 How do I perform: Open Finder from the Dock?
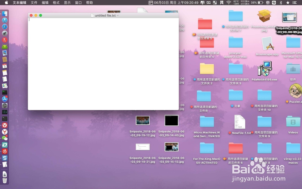pyautogui.click(x=4, y=13)
